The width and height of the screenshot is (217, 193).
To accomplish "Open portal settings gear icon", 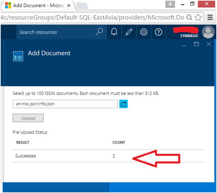I will point(144,32).
